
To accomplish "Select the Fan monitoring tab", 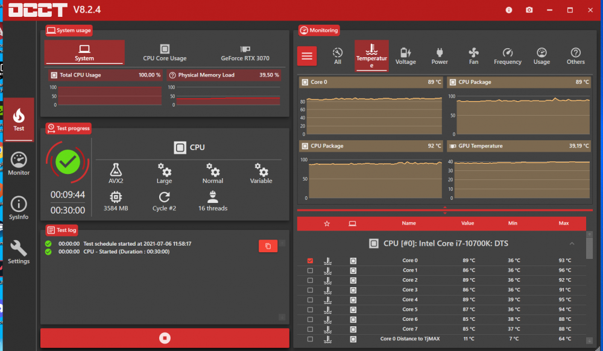I will click(x=473, y=56).
